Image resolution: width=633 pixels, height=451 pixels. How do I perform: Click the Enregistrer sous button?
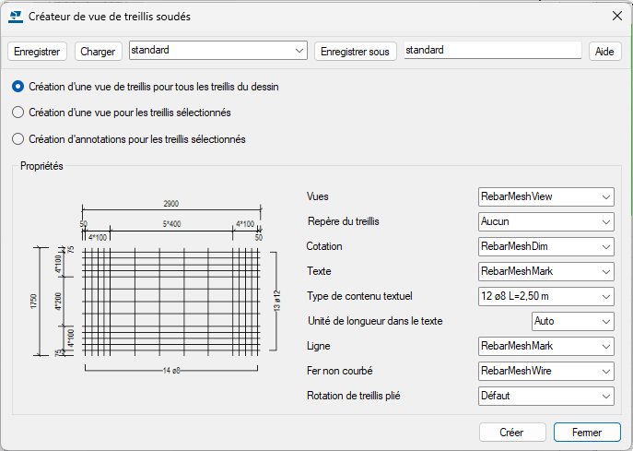tap(356, 52)
